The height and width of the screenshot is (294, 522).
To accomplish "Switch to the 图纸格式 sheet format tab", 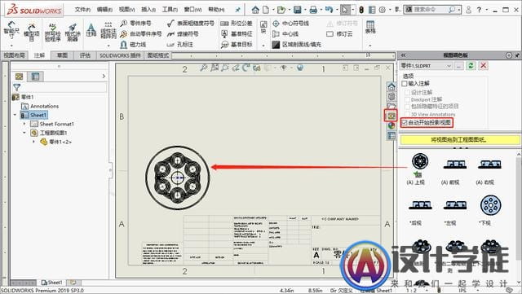I will pos(158,55).
